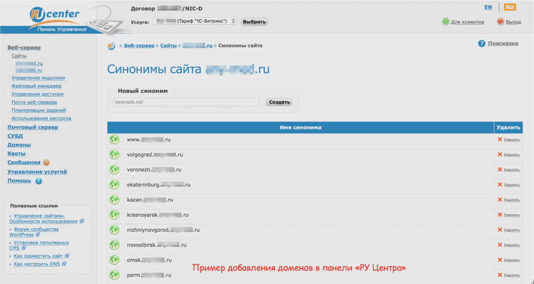Screen dimensions: 534x284
Task: Open Планировщик заданий in sidebar
Action: coord(39,111)
